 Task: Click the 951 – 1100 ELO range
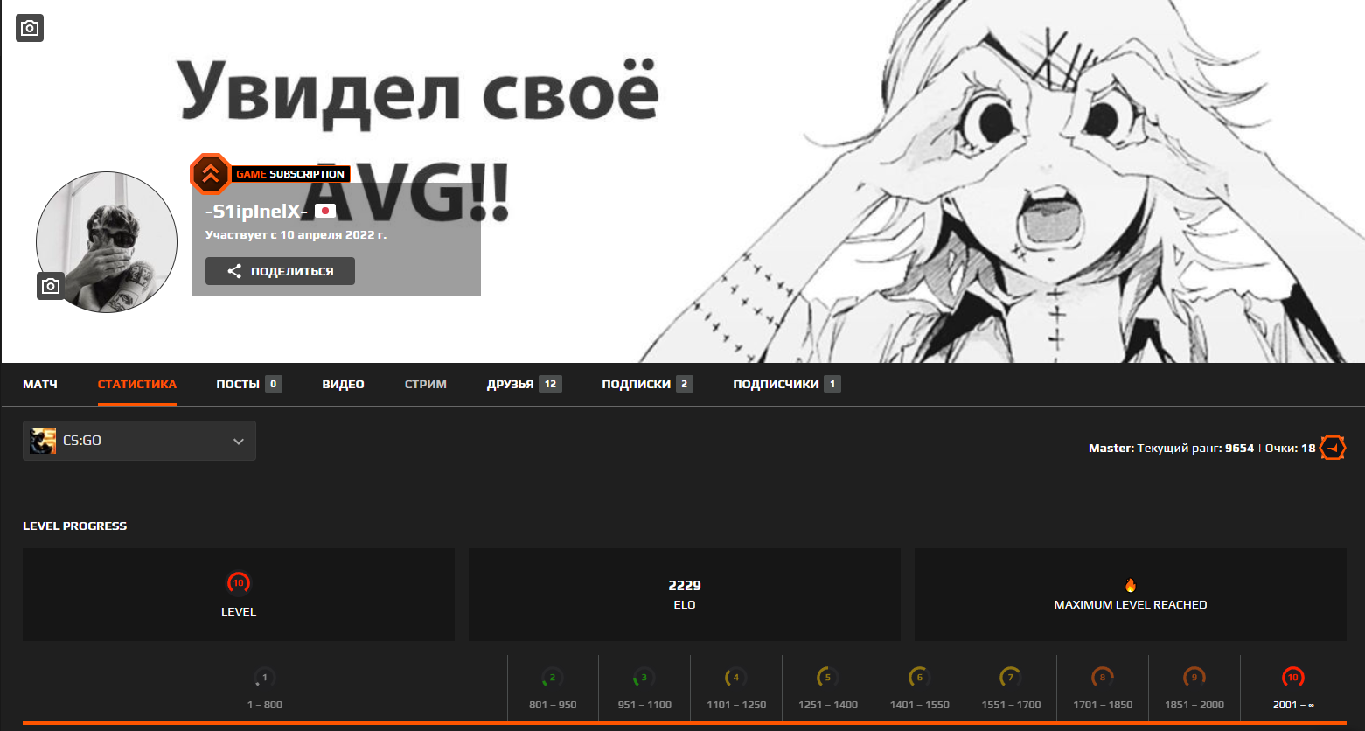pos(644,705)
